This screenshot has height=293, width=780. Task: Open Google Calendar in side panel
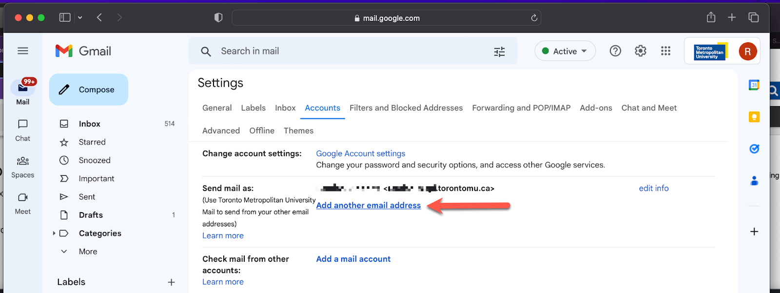(754, 85)
